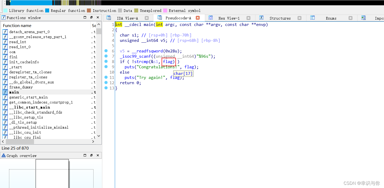The height and width of the screenshot is (188, 384).
Task: Click the float icon on Functions window titlebar
Action: (91, 17)
